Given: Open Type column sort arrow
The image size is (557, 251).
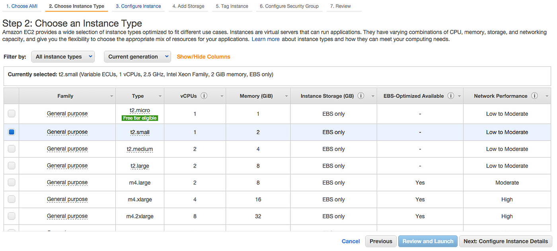Looking at the screenshot, I should tap(160, 96).
